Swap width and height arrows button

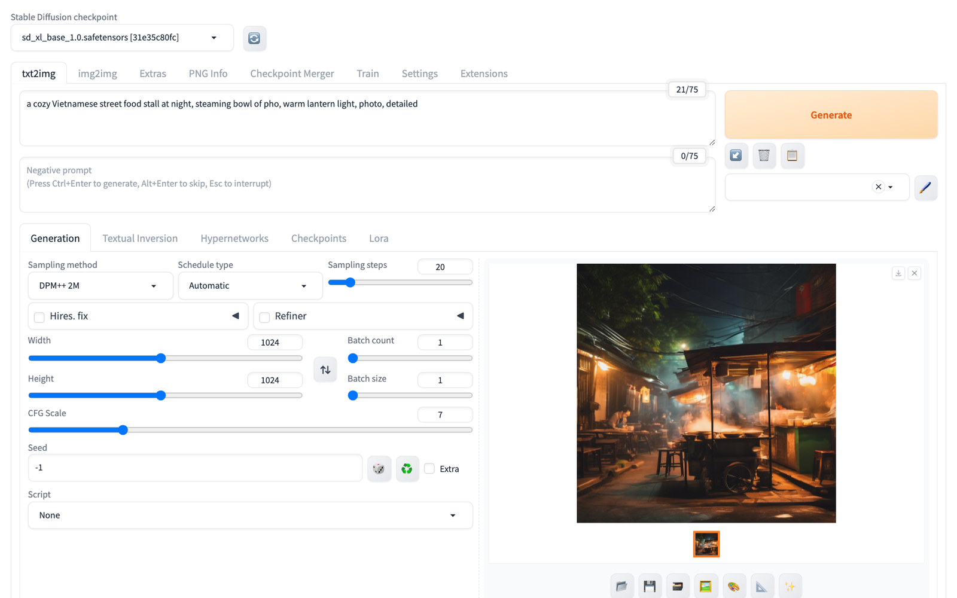point(325,370)
